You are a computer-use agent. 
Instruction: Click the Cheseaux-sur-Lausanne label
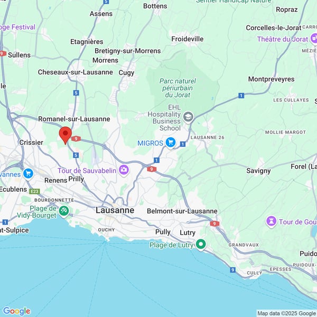coord(75,72)
